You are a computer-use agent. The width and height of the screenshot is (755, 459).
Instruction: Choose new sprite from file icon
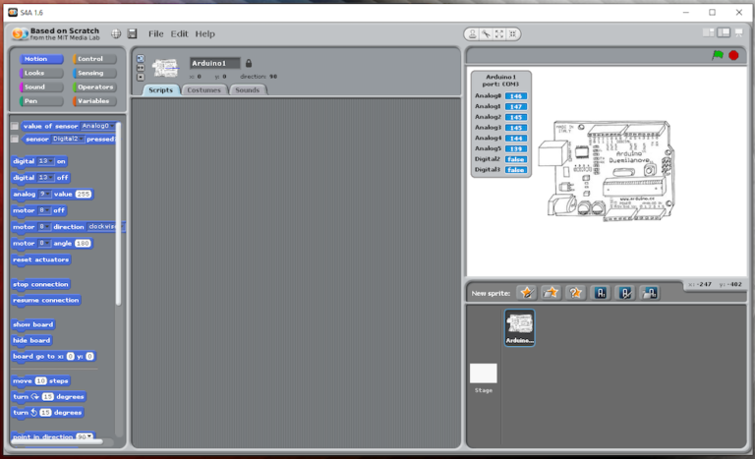tap(552, 292)
